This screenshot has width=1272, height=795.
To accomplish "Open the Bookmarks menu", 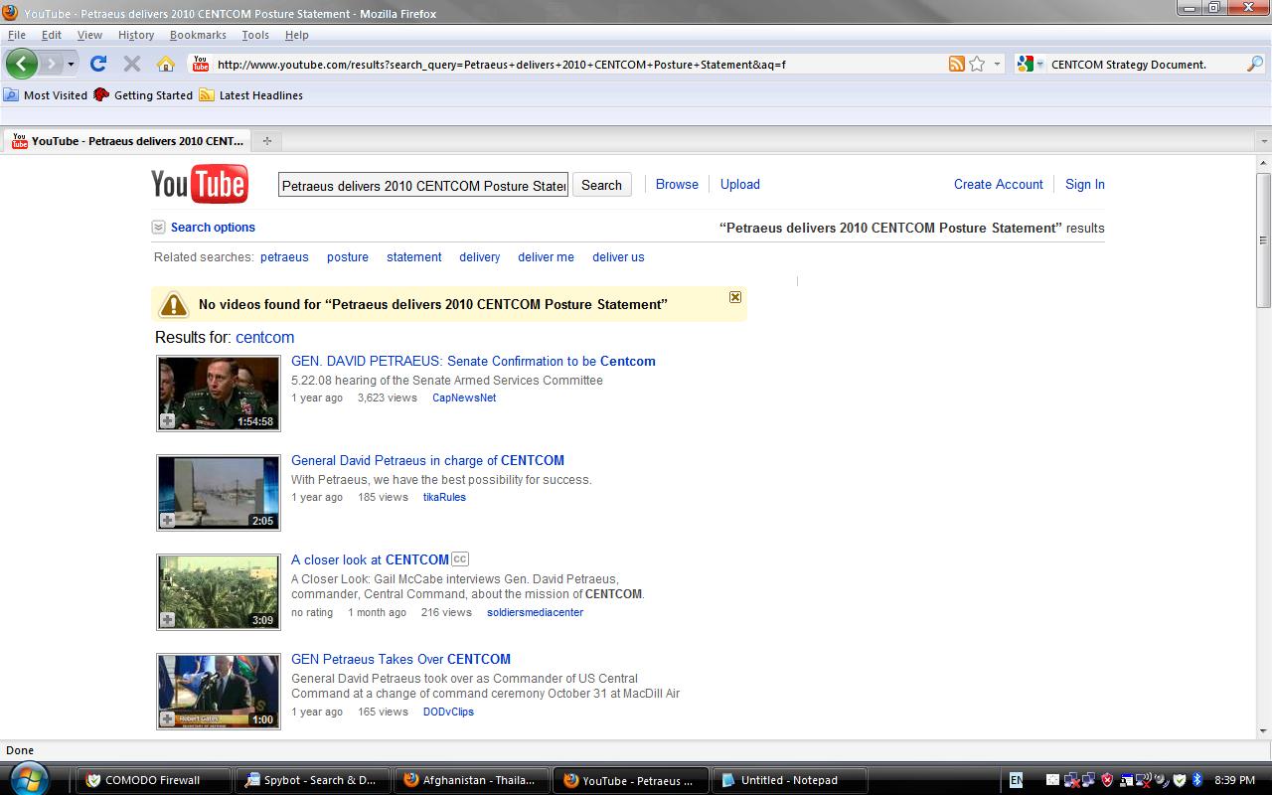I will [198, 35].
